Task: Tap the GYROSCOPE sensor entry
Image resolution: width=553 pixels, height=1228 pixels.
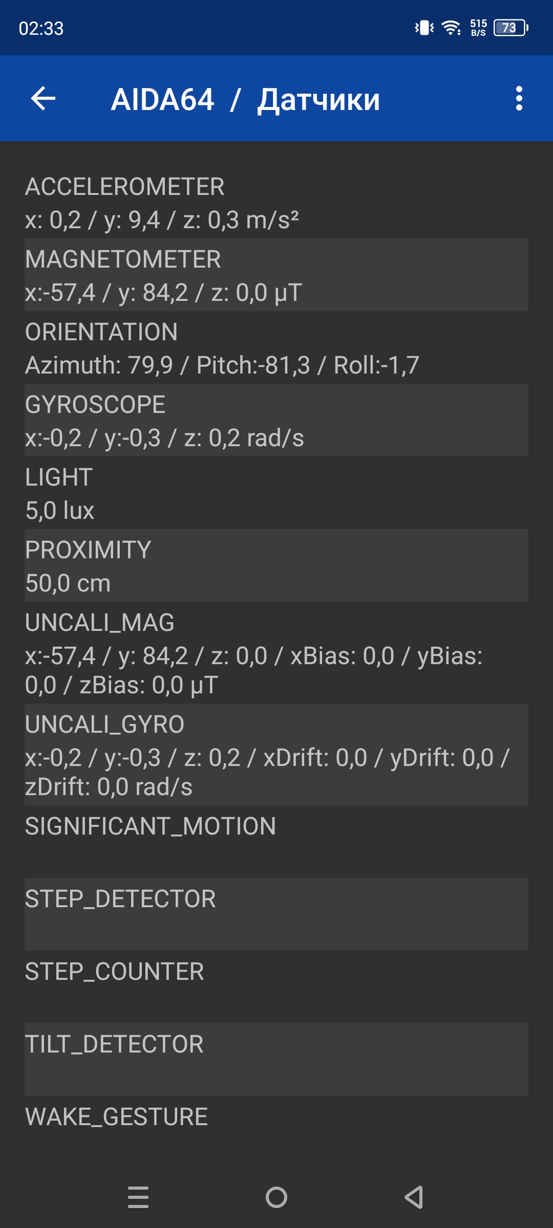Action: click(276, 421)
